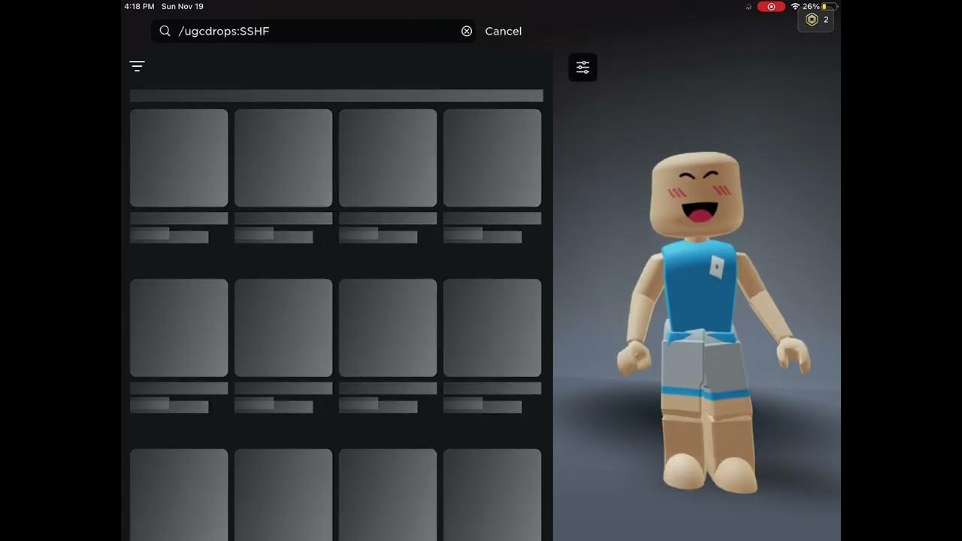
Task: Tap the red screen recording indicator
Action: pyautogui.click(x=771, y=7)
